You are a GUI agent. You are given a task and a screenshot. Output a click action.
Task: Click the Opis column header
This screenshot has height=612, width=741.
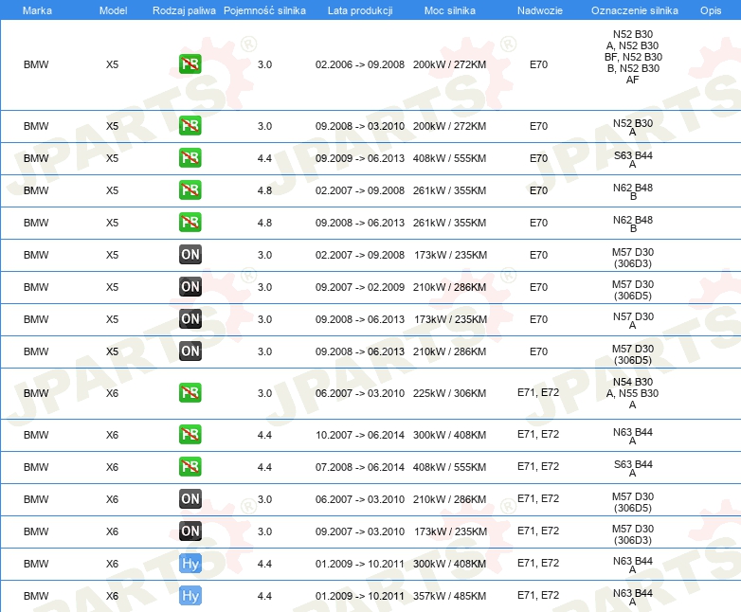[710, 9]
